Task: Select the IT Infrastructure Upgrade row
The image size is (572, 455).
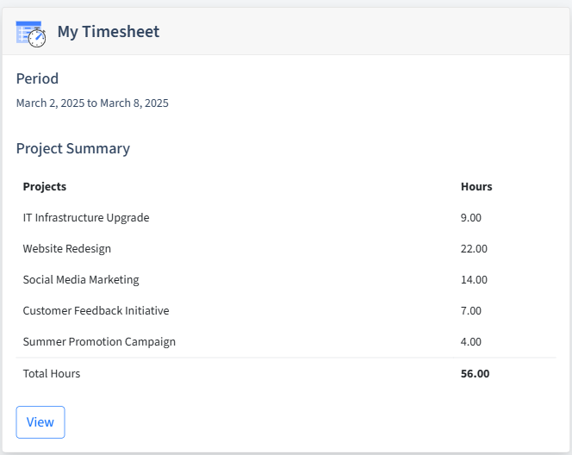Action: (x=286, y=217)
